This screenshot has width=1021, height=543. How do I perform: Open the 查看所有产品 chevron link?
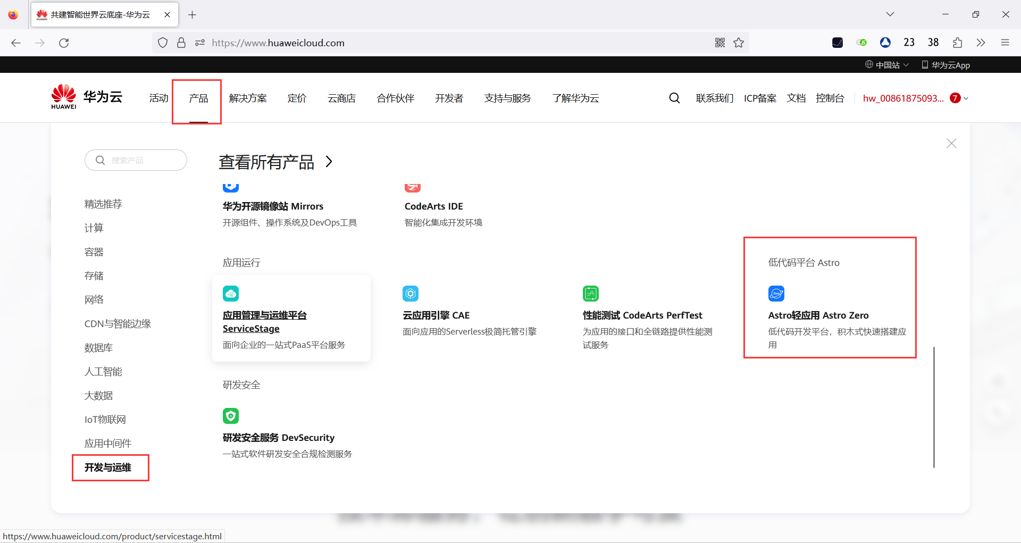329,162
